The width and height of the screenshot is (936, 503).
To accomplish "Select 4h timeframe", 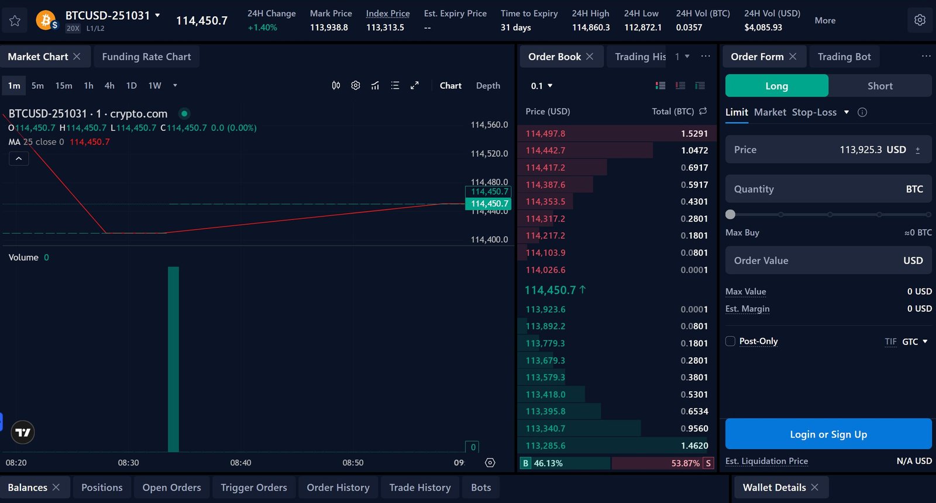I will [109, 85].
